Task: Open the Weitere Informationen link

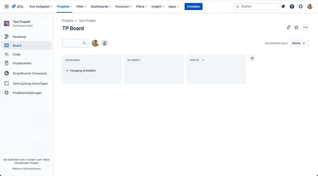Action: 26,169
